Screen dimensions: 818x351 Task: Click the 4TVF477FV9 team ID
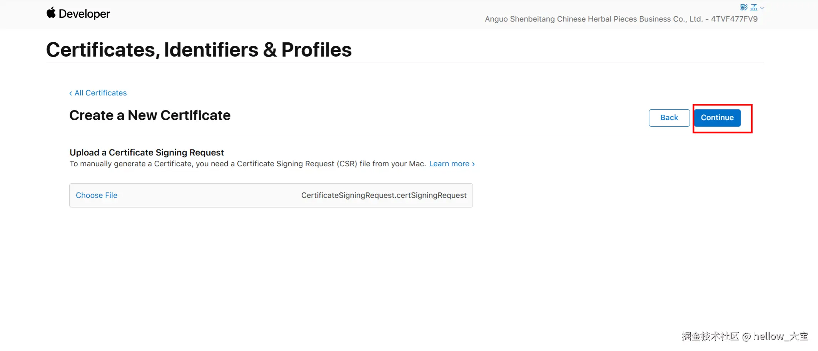pyautogui.click(x=734, y=19)
